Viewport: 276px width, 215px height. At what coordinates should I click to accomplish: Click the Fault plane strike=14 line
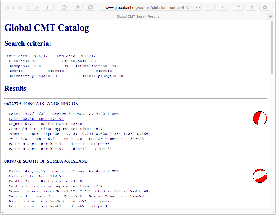coord(59,144)
